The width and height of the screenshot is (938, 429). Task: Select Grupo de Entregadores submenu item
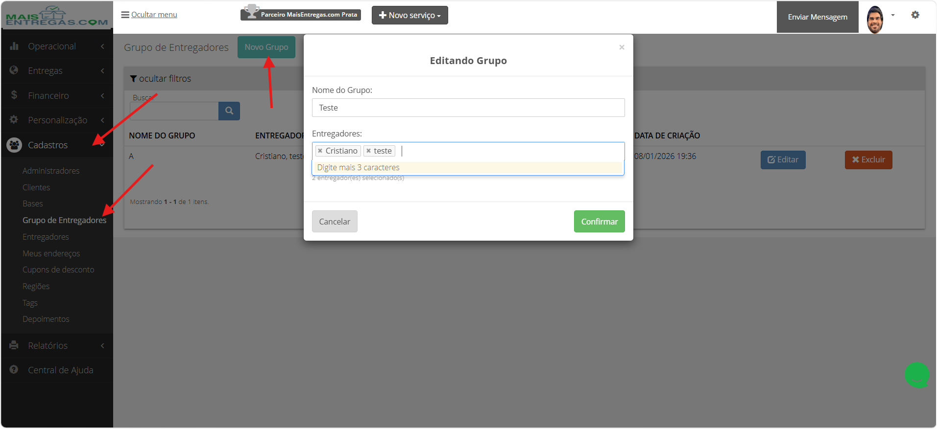pyautogui.click(x=64, y=220)
